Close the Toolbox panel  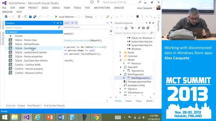[61, 23]
